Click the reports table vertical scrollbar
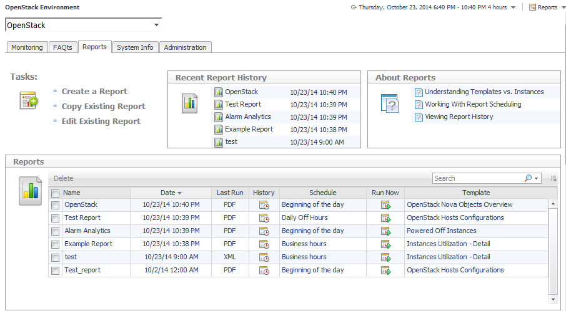Image resolution: width=566 pixels, height=311 pixels. (x=552, y=249)
